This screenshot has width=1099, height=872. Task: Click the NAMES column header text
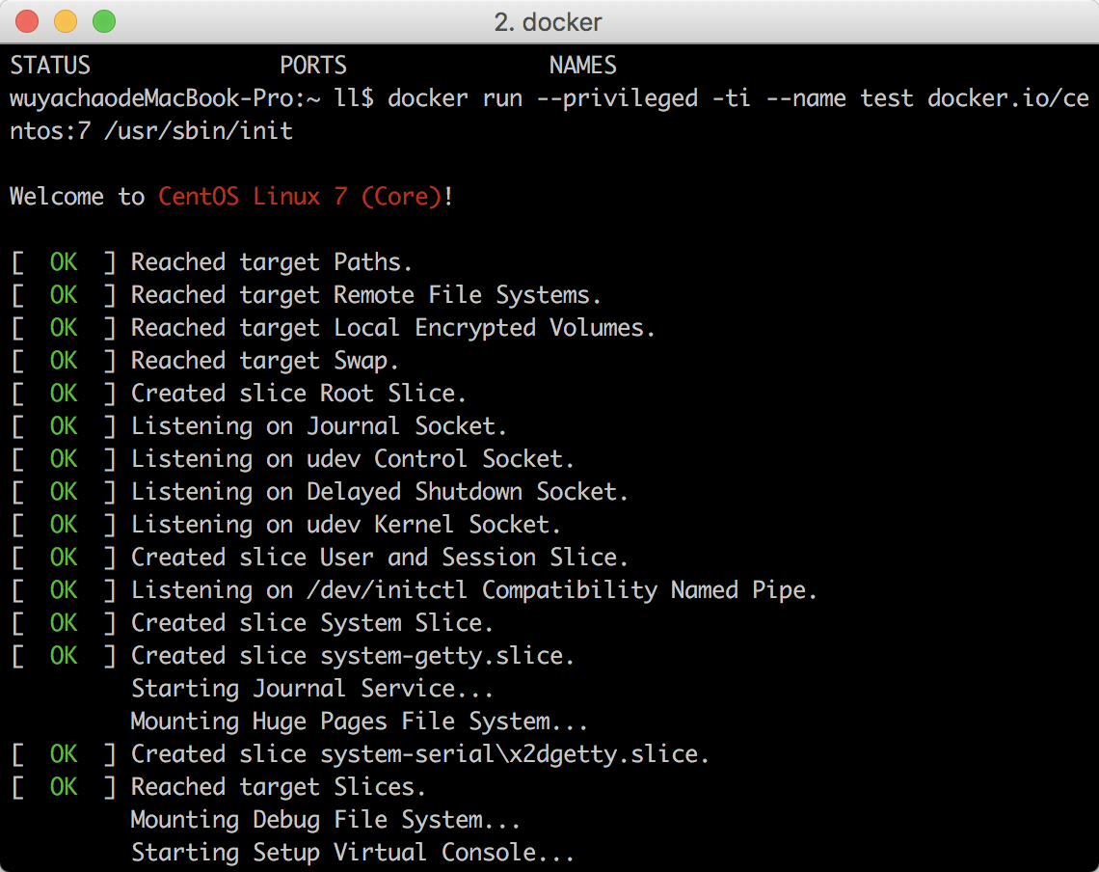click(x=583, y=66)
